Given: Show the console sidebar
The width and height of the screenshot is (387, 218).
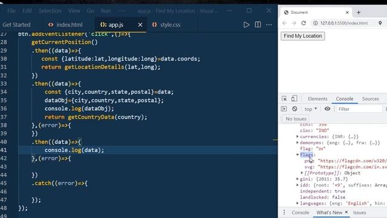Looking at the screenshot, I should click(284, 109).
